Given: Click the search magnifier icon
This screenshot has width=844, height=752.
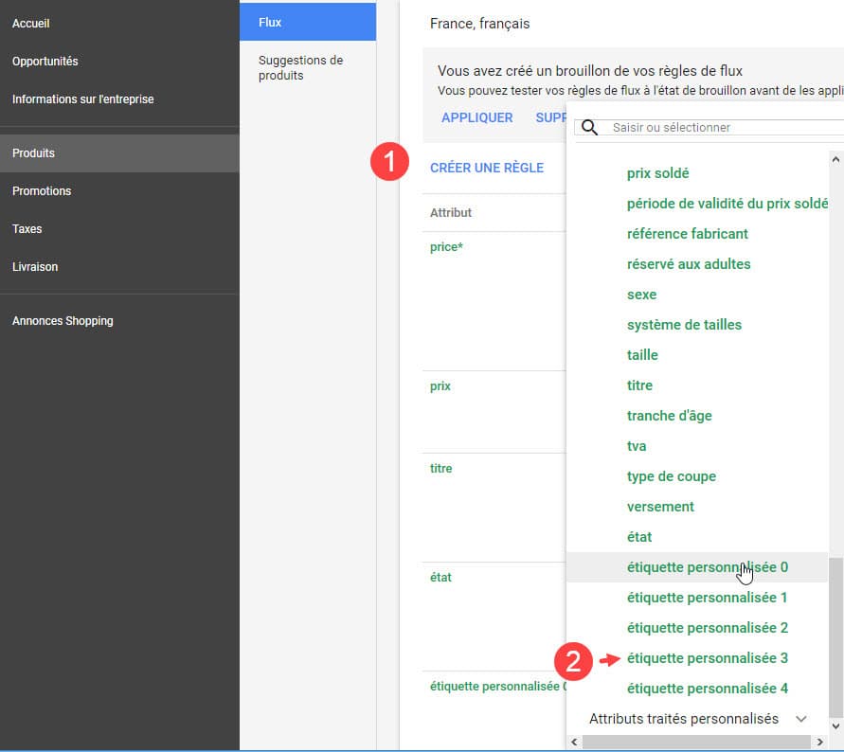Looking at the screenshot, I should coord(589,128).
